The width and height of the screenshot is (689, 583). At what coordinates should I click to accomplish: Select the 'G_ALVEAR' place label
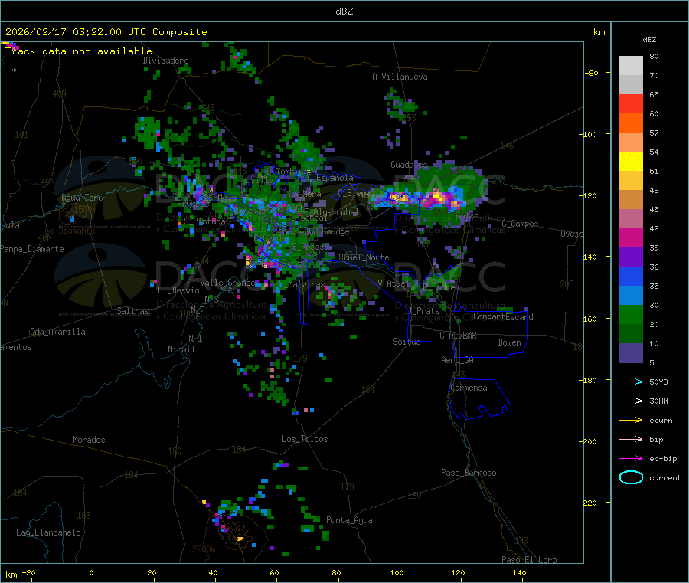click(x=458, y=336)
